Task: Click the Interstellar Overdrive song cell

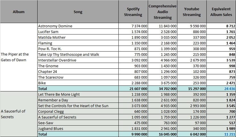Action: [x=78, y=60]
